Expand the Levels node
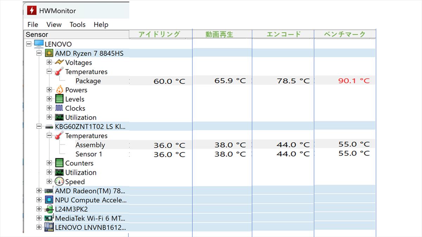This screenshot has height=237, width=422. coord(49,99)
